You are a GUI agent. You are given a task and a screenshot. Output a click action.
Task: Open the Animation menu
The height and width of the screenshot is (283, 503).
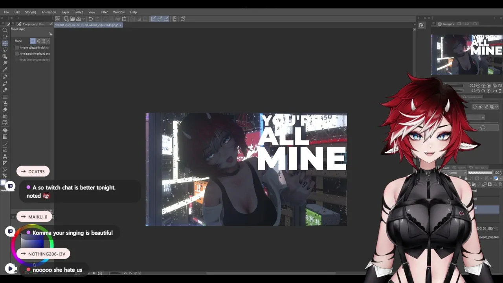49,12
